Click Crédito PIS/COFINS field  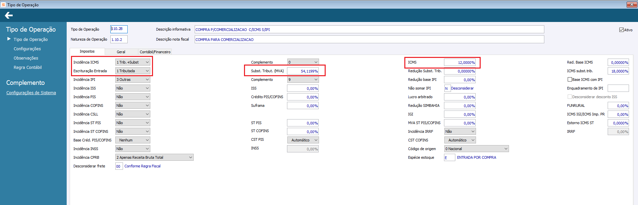(303, 97)
